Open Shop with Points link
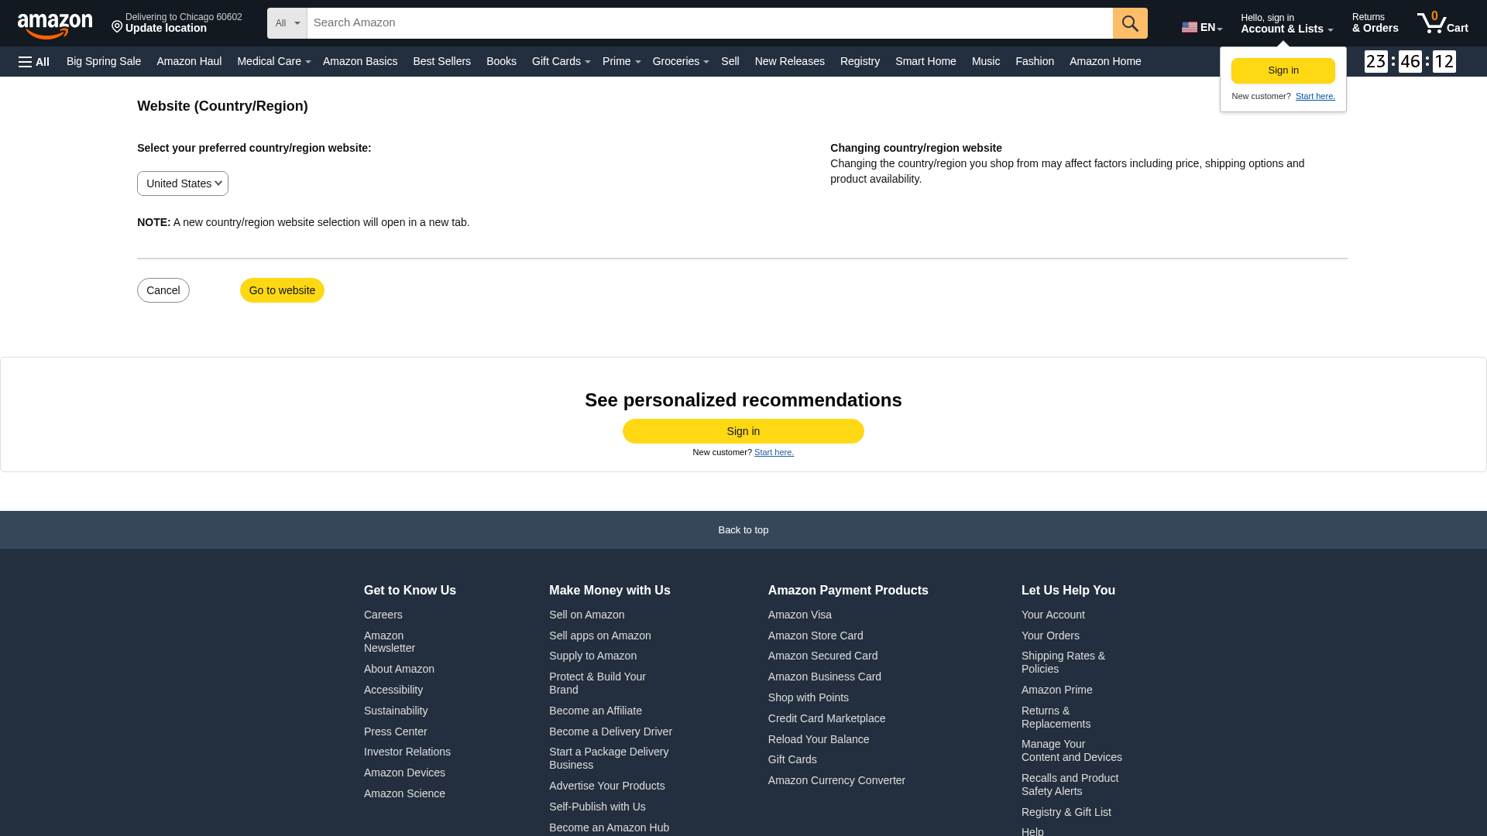This screenshot has height=836, width=1487. [x=809, y=697]
